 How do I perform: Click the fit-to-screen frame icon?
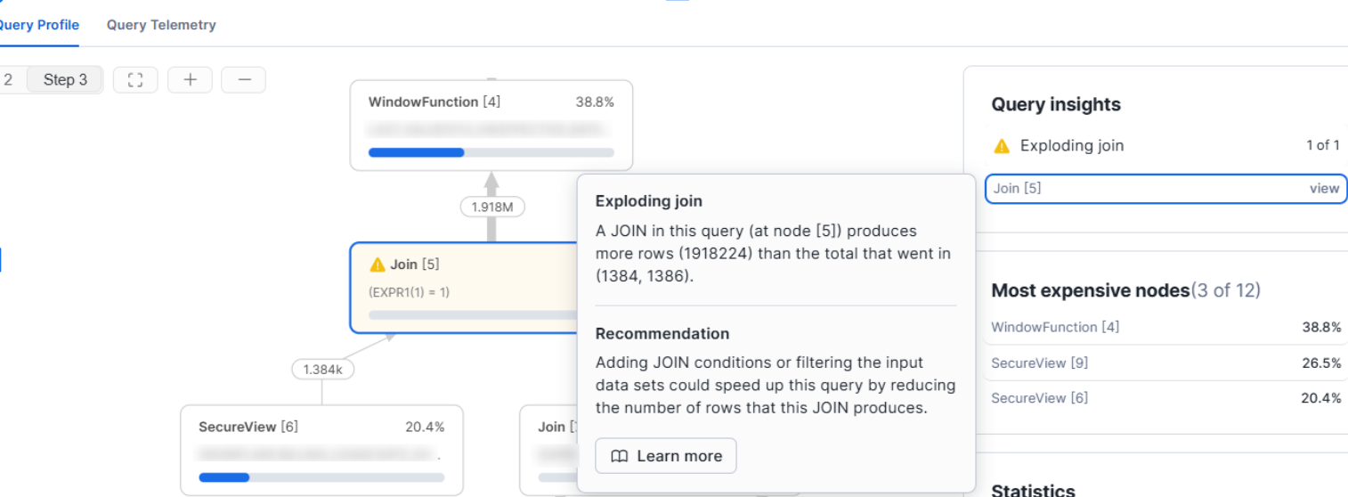(135, 80)
